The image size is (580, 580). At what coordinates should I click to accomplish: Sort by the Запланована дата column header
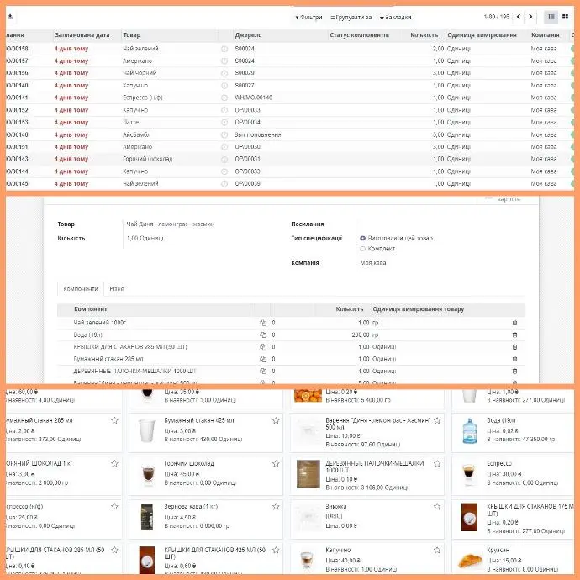(82, 36)
